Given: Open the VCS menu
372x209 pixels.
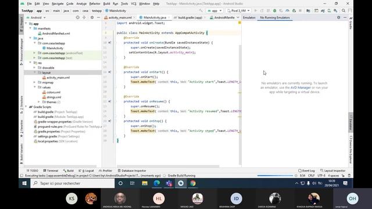Looking at the screenshot, I should tap(134, 3).
